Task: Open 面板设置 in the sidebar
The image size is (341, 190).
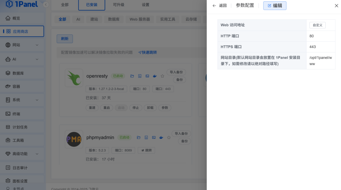Action: click(22, 181)
